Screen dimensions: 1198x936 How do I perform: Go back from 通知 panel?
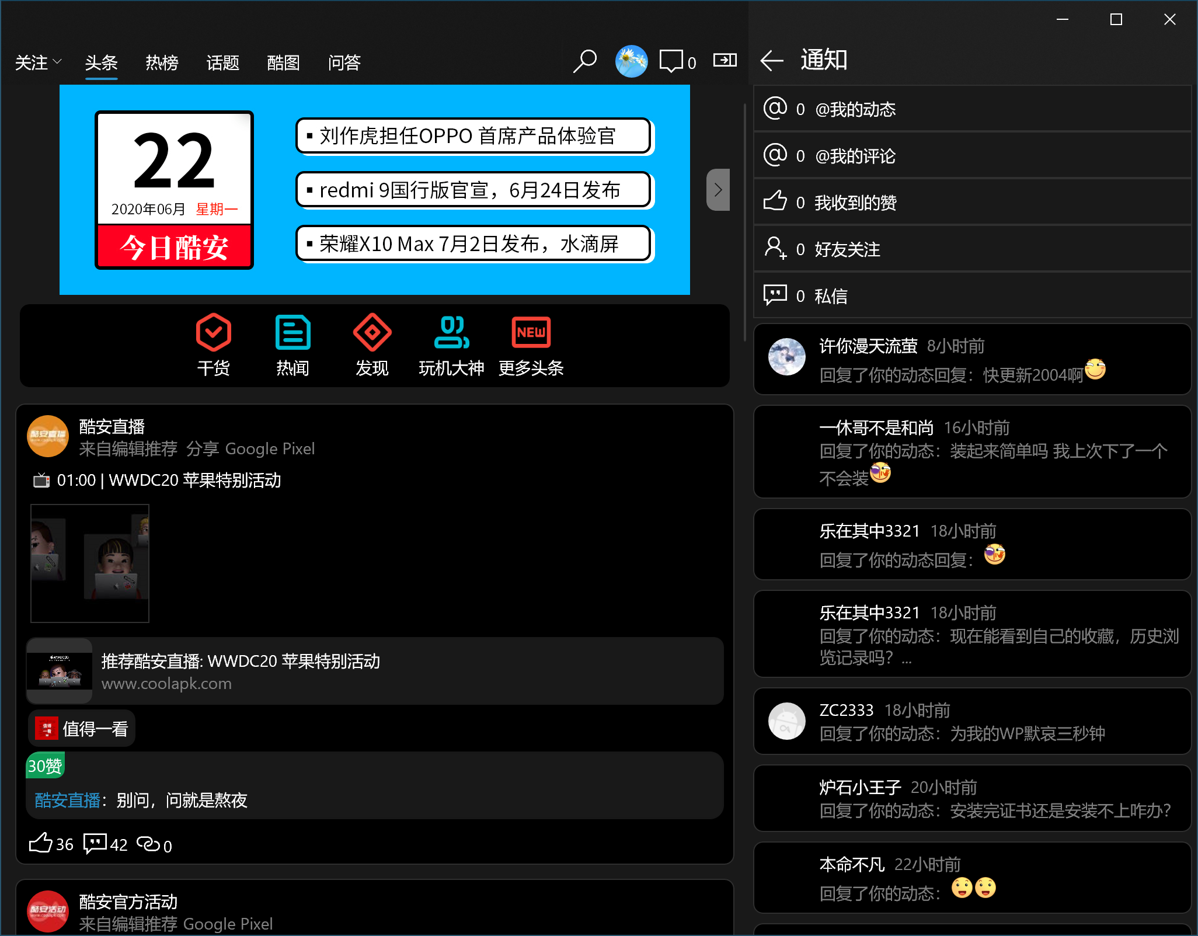tap(772, 60)
